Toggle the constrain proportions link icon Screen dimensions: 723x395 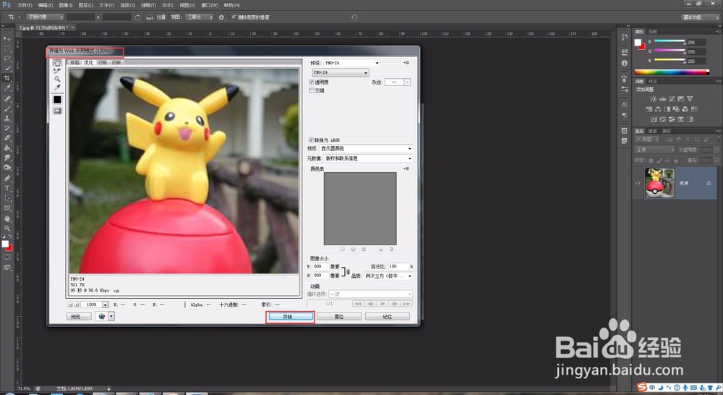coord(348,271)
